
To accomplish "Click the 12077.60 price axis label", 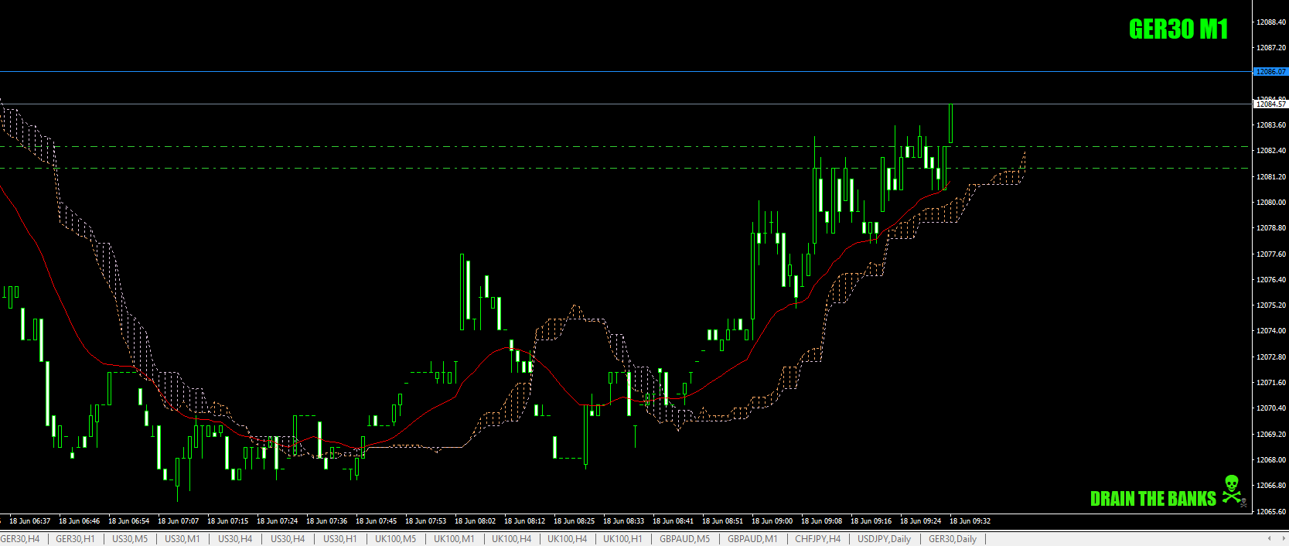I will (1271, 254).
